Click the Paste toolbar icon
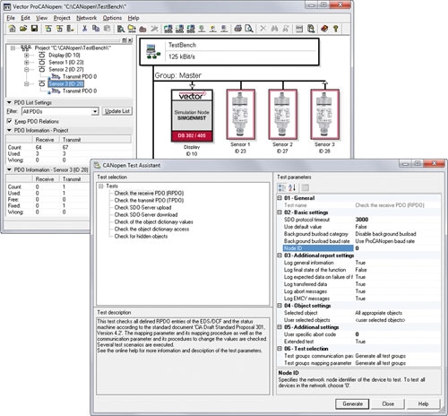This screenshot has width=448, height=416. click(107, 29)
